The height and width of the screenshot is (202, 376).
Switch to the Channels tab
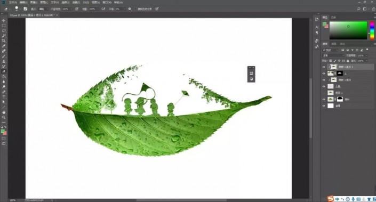[334, 44]
